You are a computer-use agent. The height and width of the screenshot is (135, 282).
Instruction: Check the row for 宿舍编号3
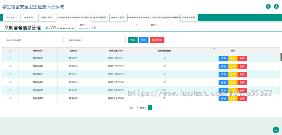pos(10,74)
